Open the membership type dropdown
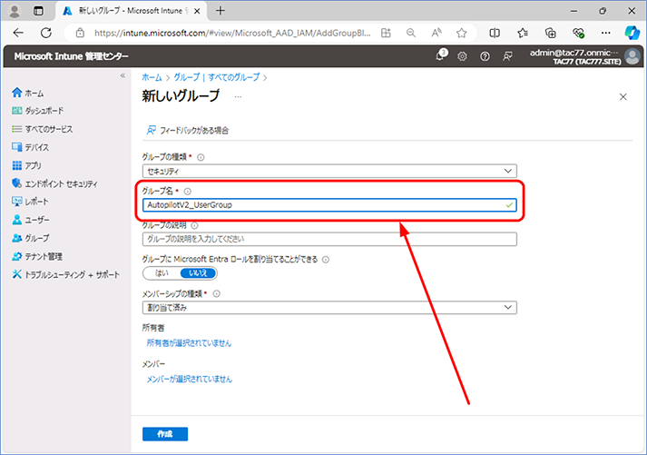The image size is (647, 455). coord(329,308)
